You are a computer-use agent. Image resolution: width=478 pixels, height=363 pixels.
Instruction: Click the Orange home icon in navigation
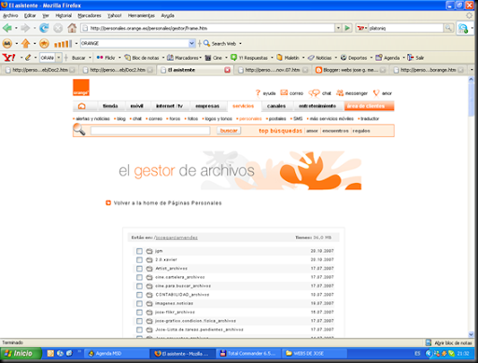(82, 106)
